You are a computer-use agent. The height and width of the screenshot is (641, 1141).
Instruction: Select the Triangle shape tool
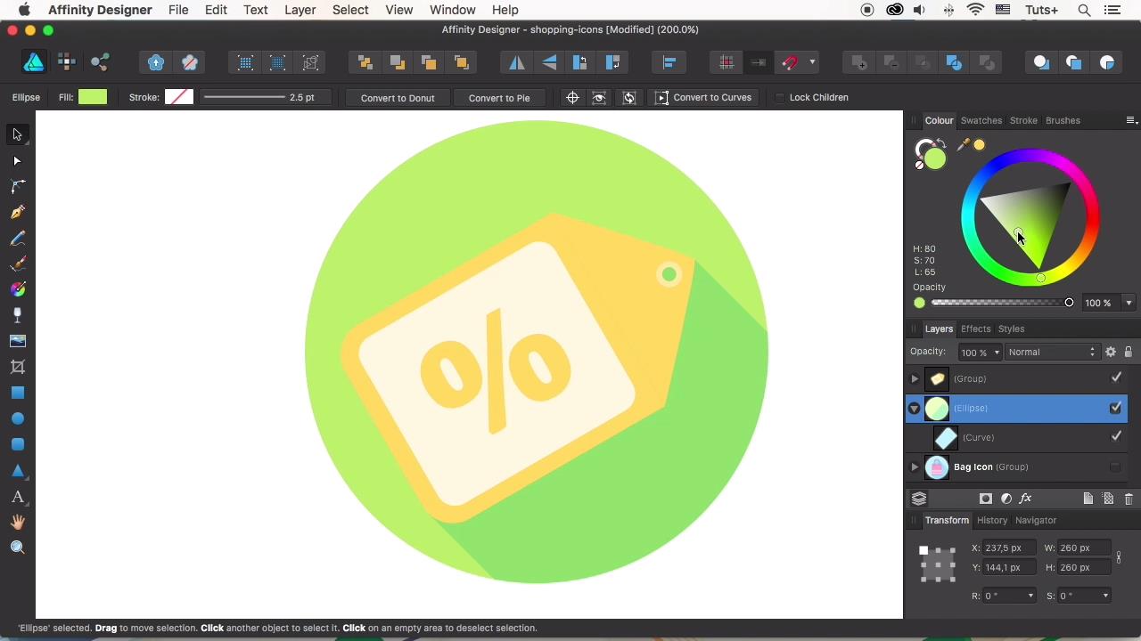pyautogui.click(x=17, y=470)
